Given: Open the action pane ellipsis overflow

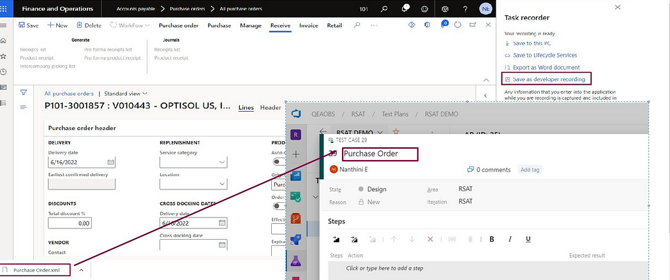Looking at the screenshot, I should 374,25.
